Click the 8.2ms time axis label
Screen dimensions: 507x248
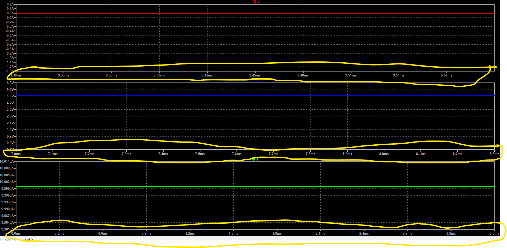point(458,154)
